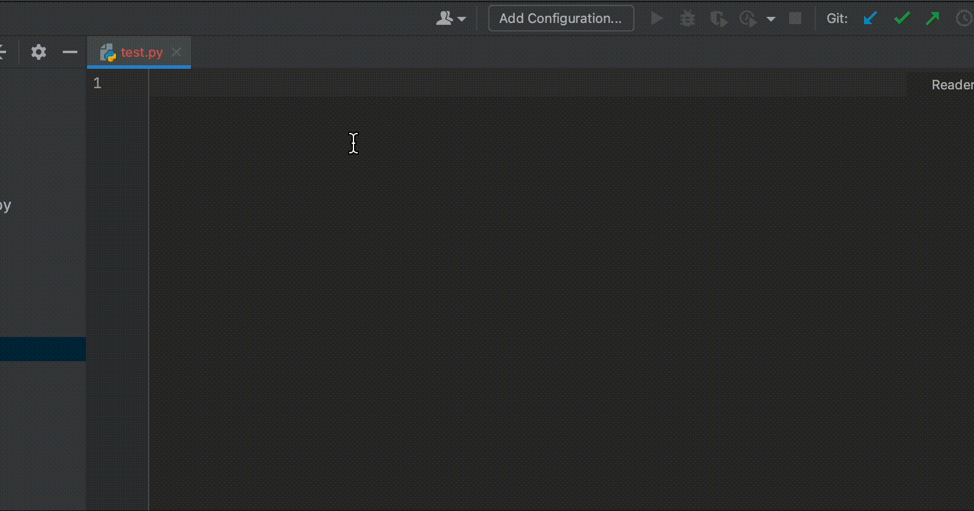Click the Git commit green checkmark
974x511 pixels.
coord(902,19)
